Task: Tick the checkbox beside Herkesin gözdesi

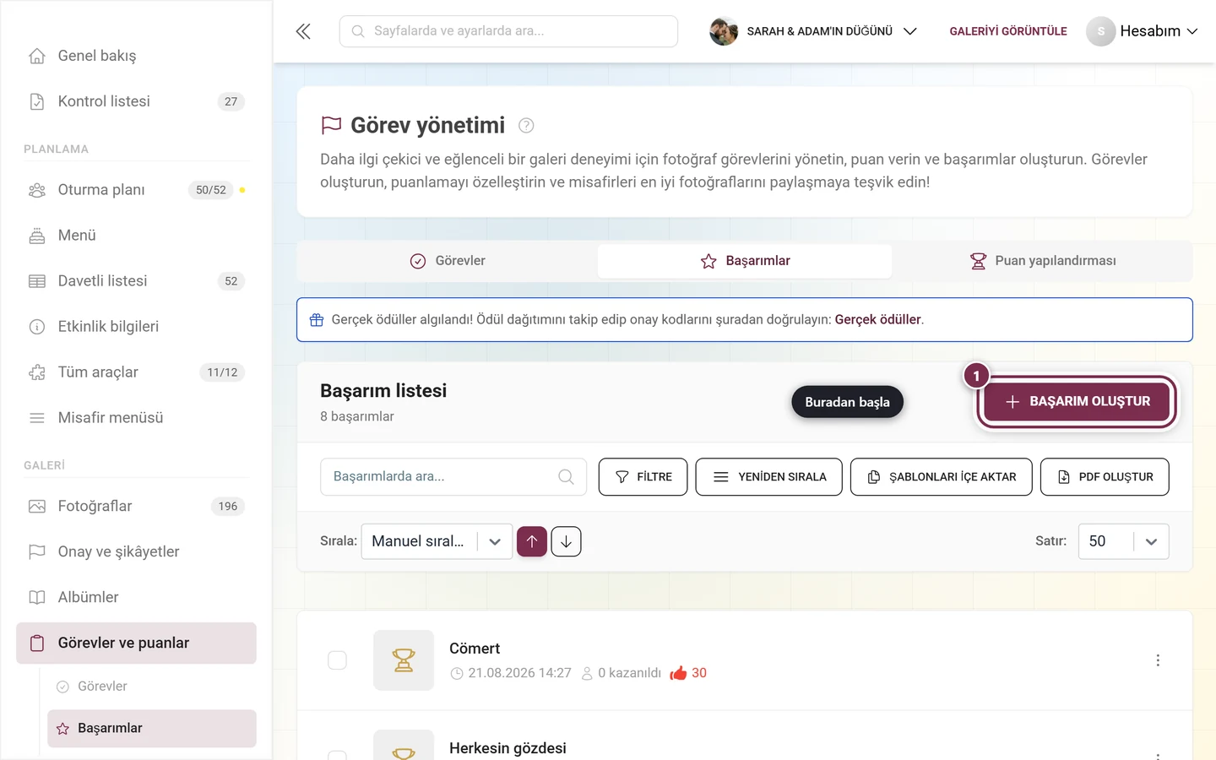Action: (x=337, y=755)
